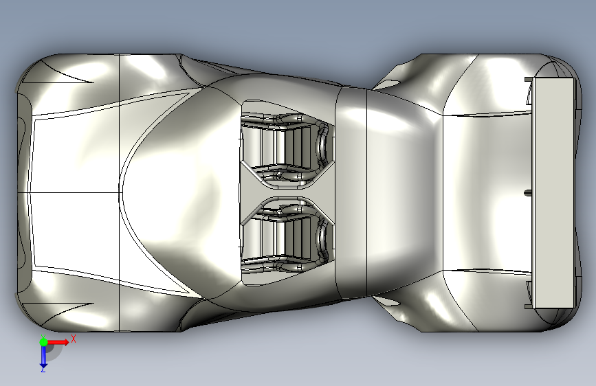Click the blue Z axis arrow of the triad
The height and width of the screenshot is (386, 596).
pyautogui.click(x=43, y=357)
